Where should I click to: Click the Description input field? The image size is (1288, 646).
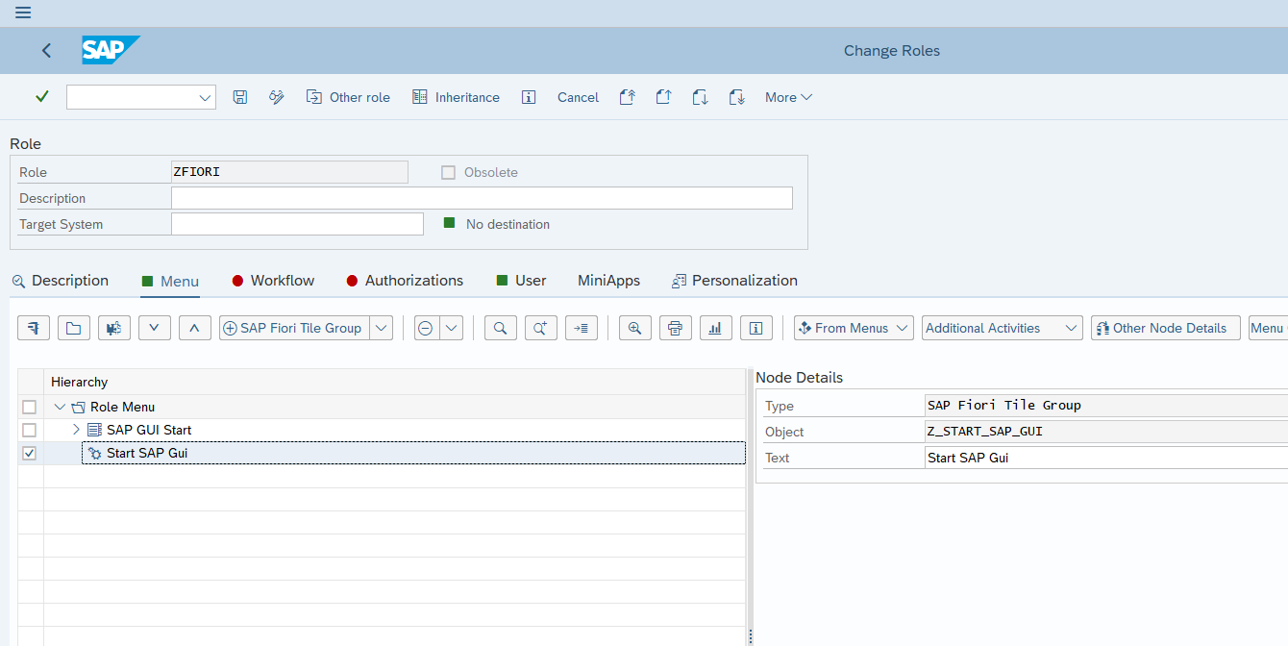click(482, 198)
